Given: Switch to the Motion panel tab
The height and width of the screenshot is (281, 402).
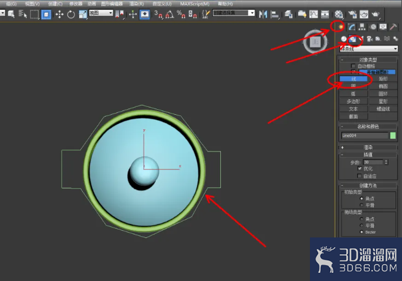Looking at the screenshot, I should click(373, 26).
